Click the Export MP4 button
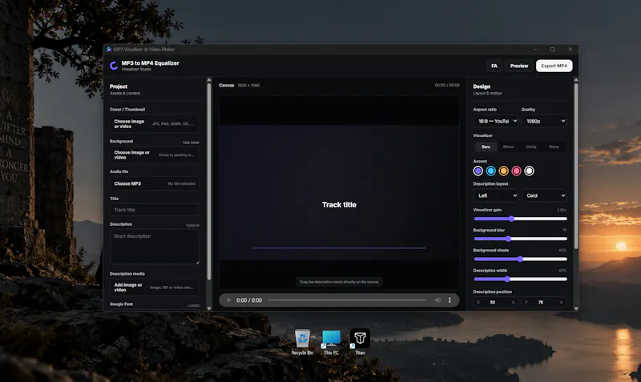This screenshot has width=641, height=382. point(554,66)
